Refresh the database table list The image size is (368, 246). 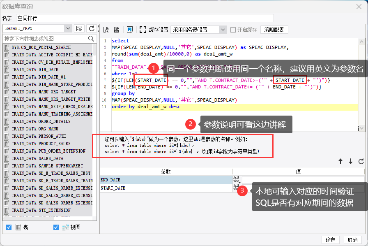(92, 29)
